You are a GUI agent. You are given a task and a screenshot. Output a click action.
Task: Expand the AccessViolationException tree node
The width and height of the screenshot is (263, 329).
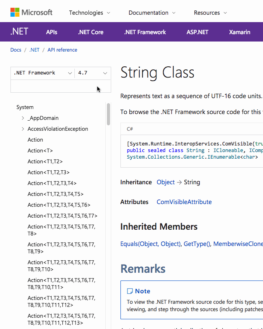click(23, 129)
